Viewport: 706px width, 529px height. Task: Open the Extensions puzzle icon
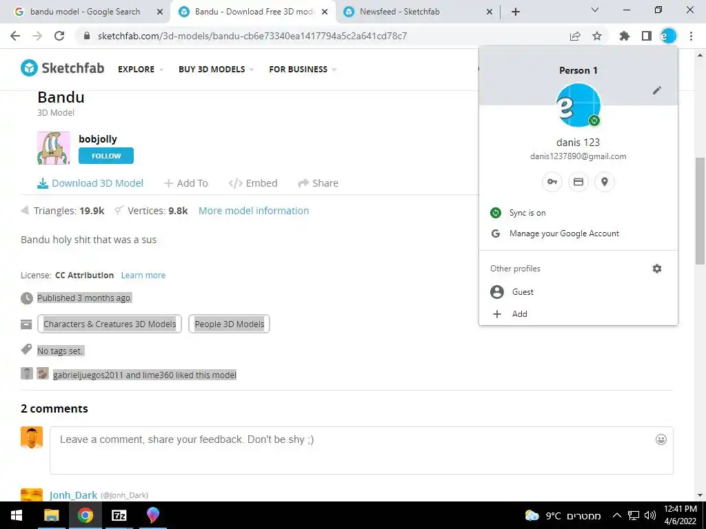625,36
